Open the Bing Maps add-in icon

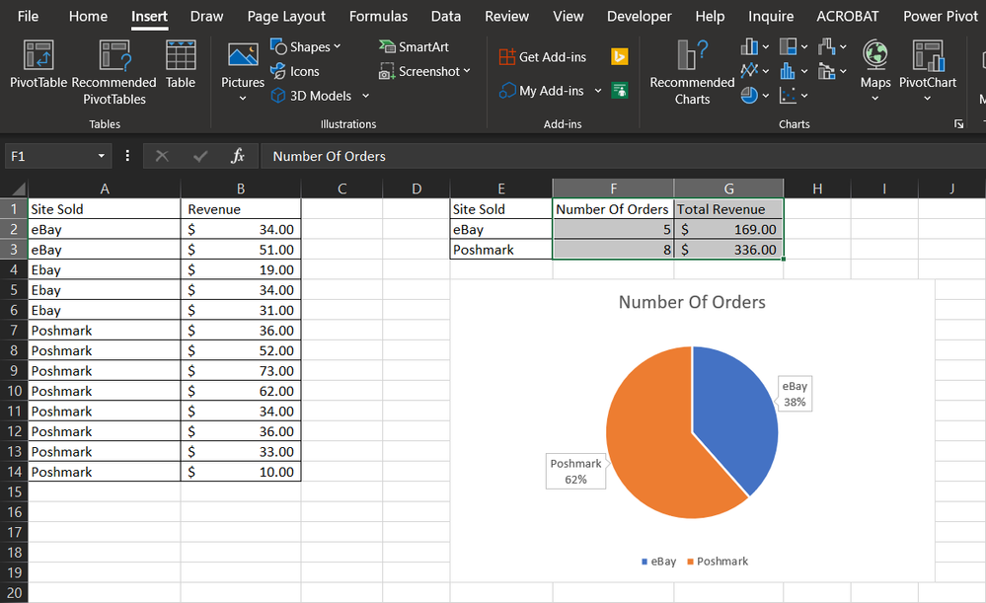coord(620,57)
